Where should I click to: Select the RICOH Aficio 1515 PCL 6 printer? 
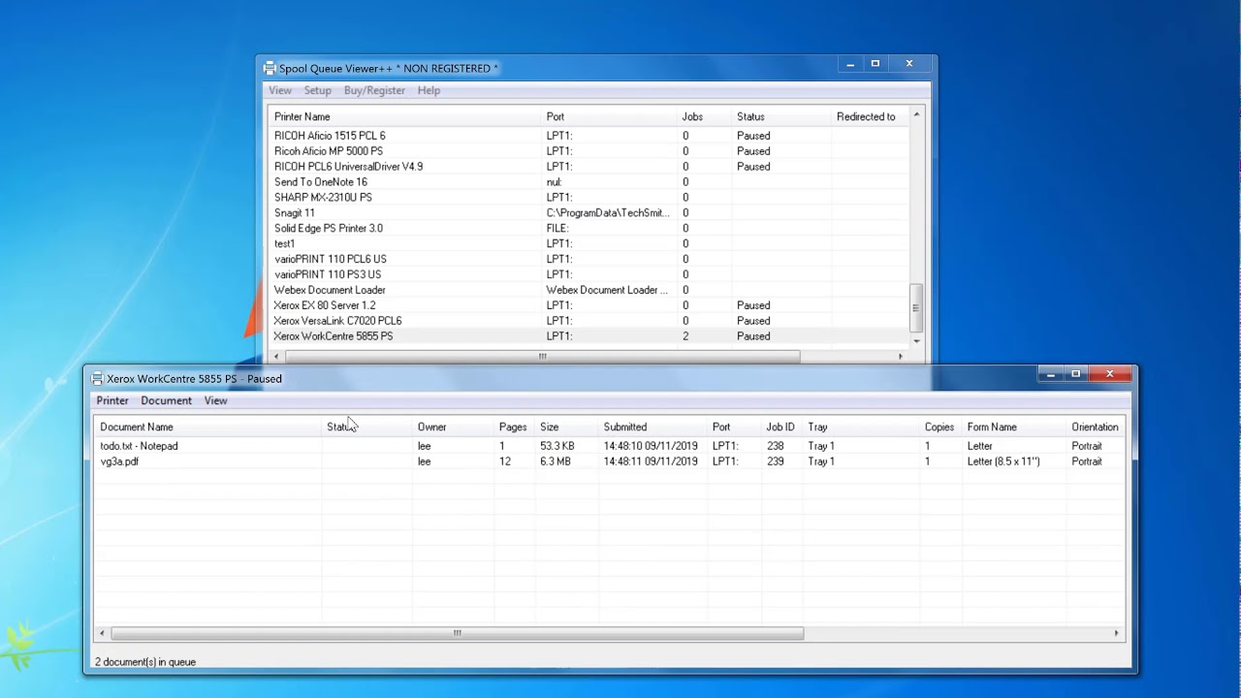589,136
